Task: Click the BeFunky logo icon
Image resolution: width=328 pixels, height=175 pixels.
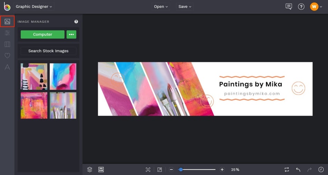Action: pyautogui.click(x=7, y=7)
